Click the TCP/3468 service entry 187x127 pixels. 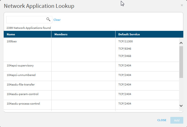pyautogui.click(x=125, y=56)
